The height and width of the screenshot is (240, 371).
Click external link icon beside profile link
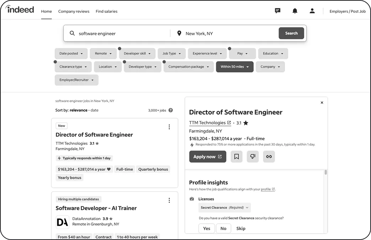click(273, 189)
